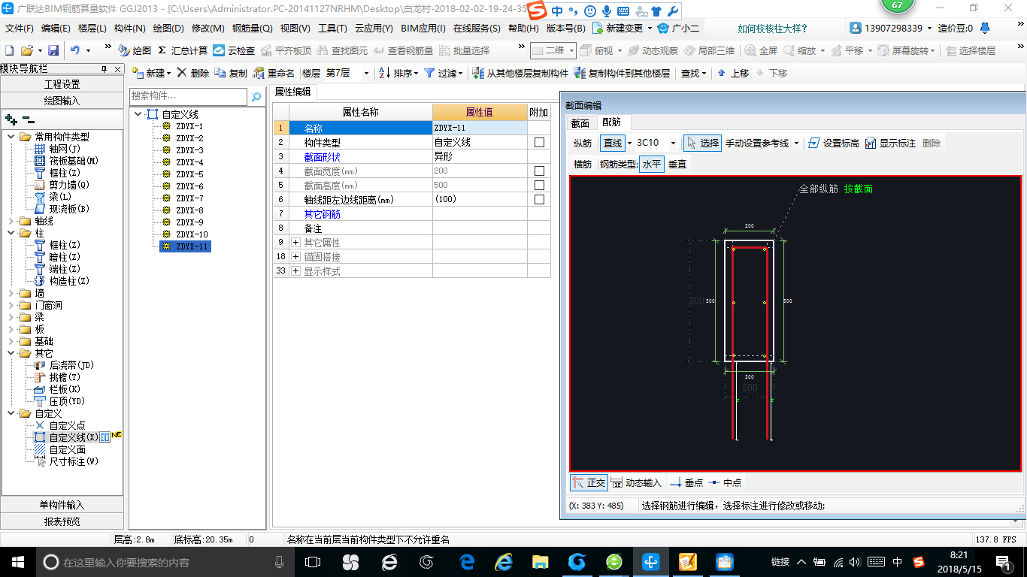Open 钢筋量(Q) menu
1027x577 pixels.
(252, 29)
